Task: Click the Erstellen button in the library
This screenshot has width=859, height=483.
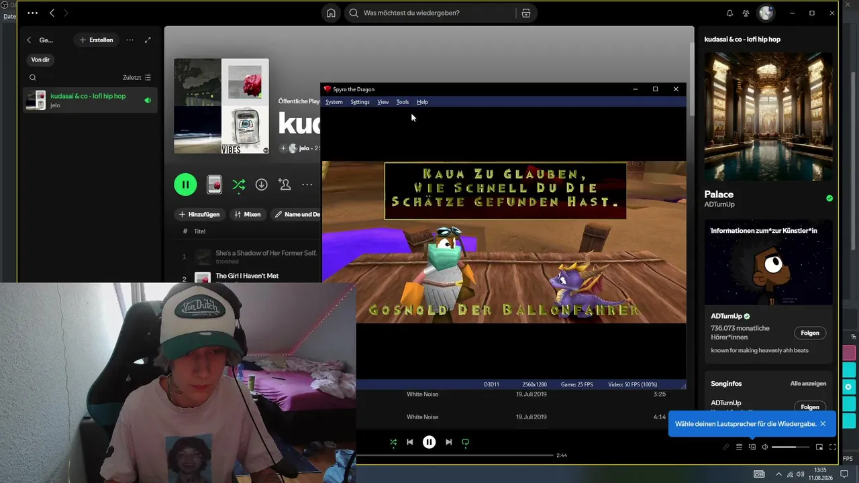Action: click(96, 40)
